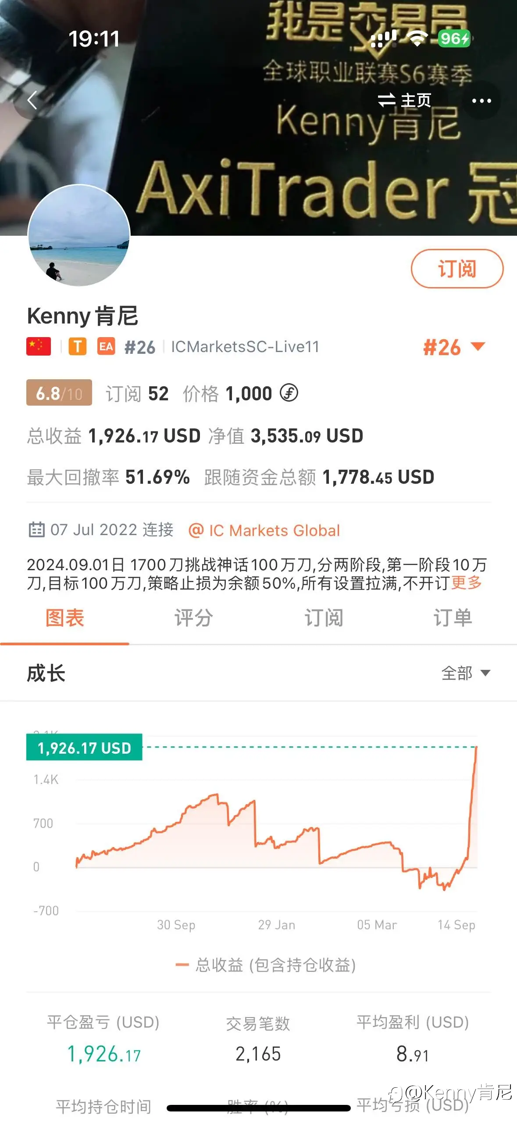
Task: Tap the back arrow icon
Action: coord(32,101)
